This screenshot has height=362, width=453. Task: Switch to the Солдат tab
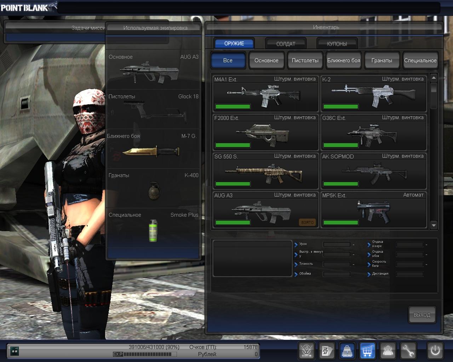(286, 44)
